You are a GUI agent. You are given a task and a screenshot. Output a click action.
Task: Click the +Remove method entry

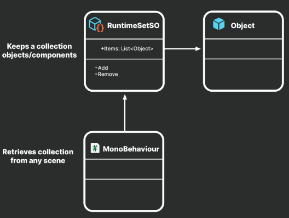coord(106,74)
